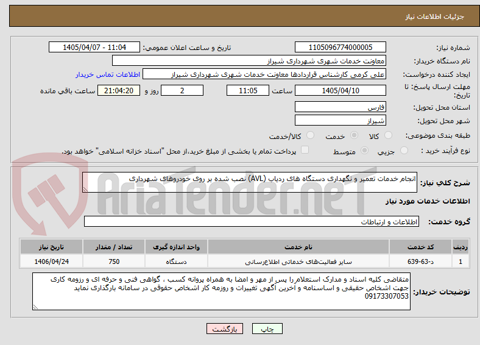Click the service name cell سایر فعالیت‌های خدماتی اطلاع‌رسانی
The height and width of the screenshot is (345, 480).
(298, 261)
